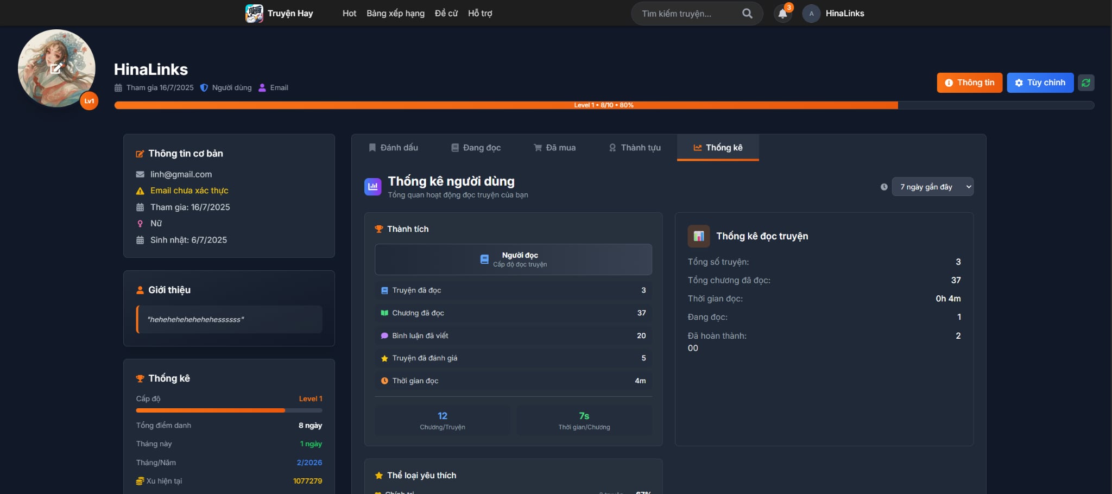Open the 7 ngày gần đây dropdown
This screenshot has height=494, width=1112.
click(x=932, y=187)
